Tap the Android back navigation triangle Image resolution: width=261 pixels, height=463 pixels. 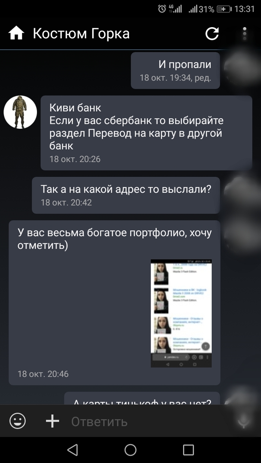click(x=72, y=450)
